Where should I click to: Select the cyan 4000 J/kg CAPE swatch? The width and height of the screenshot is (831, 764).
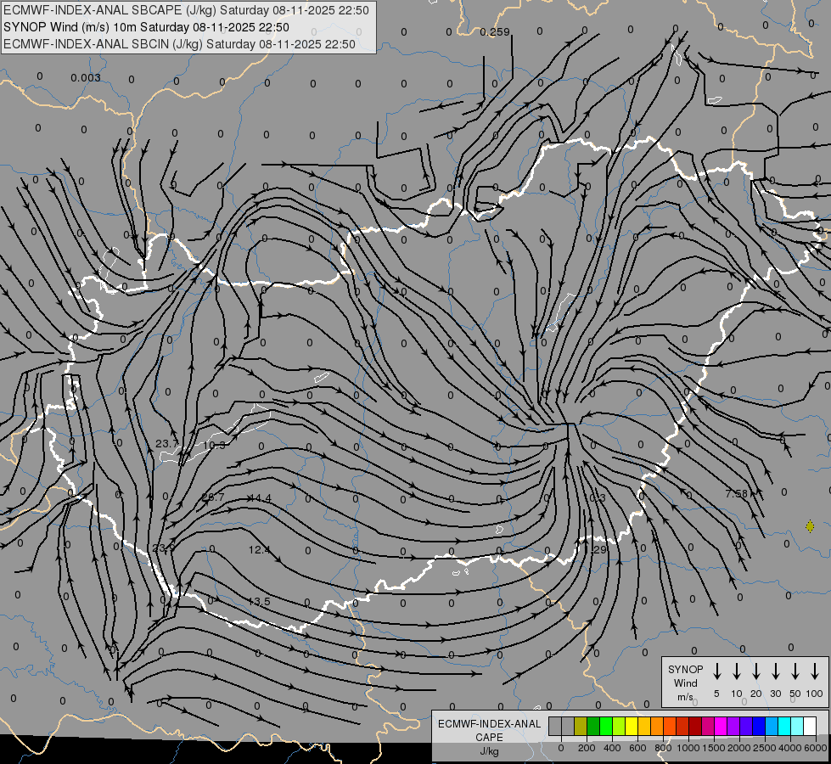(784, 726)
